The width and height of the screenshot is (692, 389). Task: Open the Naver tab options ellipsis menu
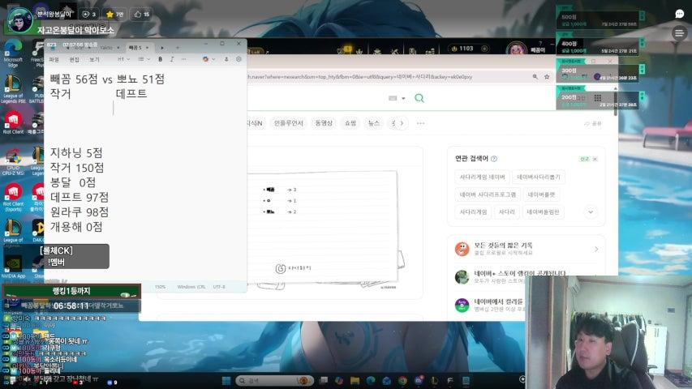tap(420, 123)
